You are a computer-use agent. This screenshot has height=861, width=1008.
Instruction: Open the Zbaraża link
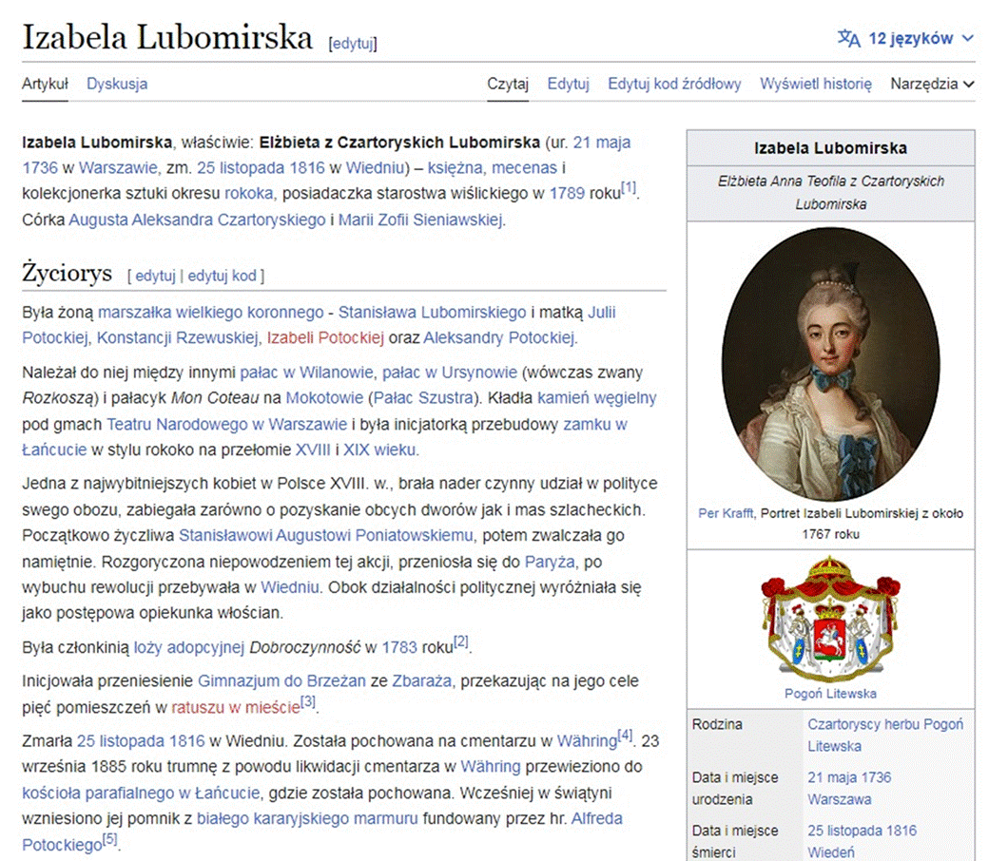coord(421,681)
